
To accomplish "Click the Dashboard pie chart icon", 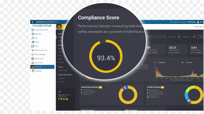I will coord(33,34).
